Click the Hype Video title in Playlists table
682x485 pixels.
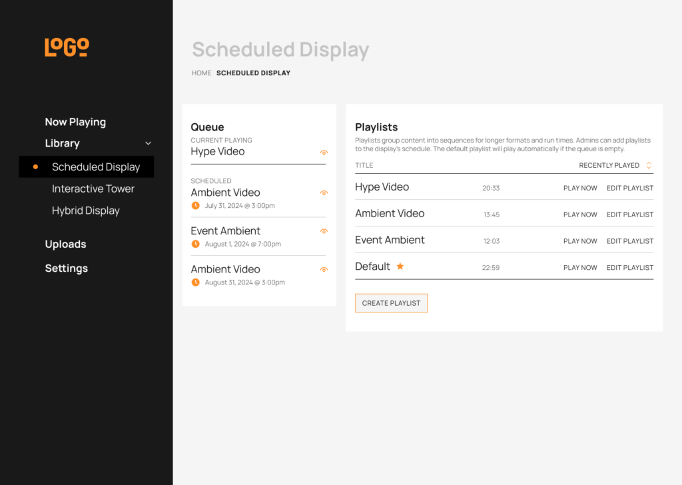pos(382,187)
